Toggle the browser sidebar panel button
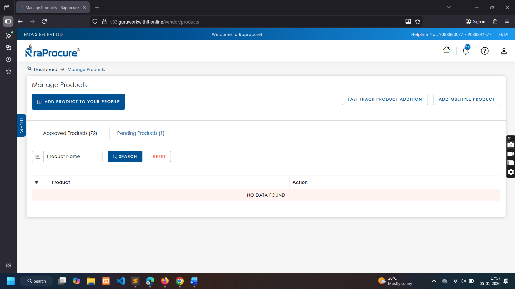515x289 pixels. tap(8, 21)
